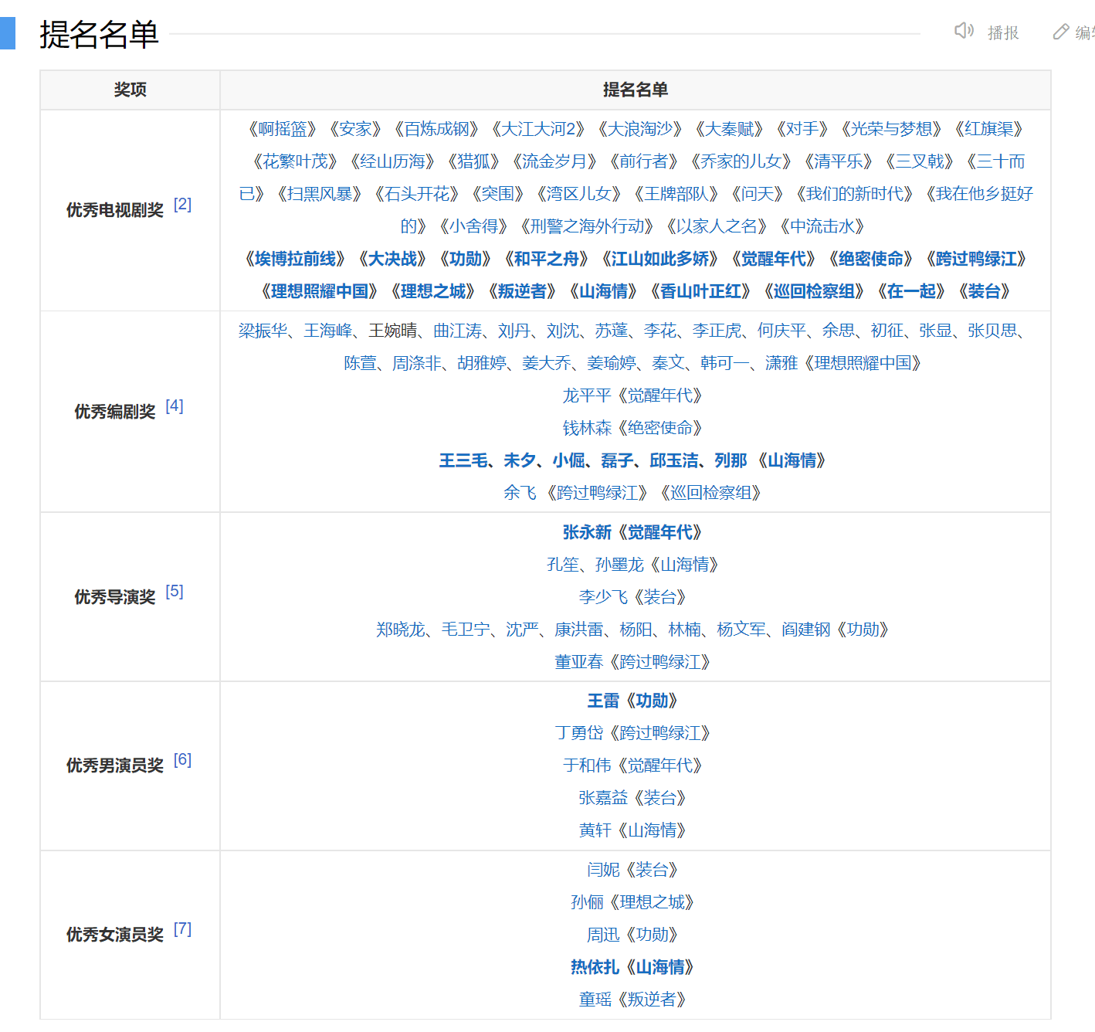Select the 提名名单 section heading

[x=99, y=34]
